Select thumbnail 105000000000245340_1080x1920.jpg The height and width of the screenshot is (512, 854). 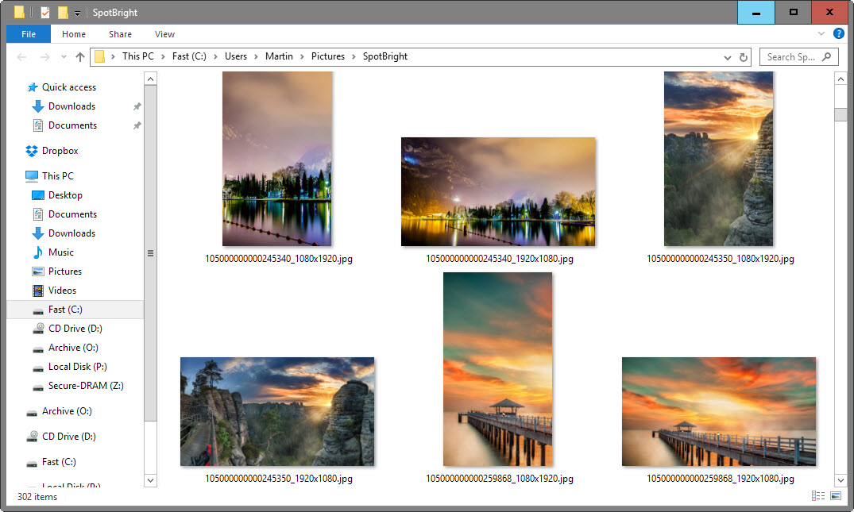tap(277, 159)
